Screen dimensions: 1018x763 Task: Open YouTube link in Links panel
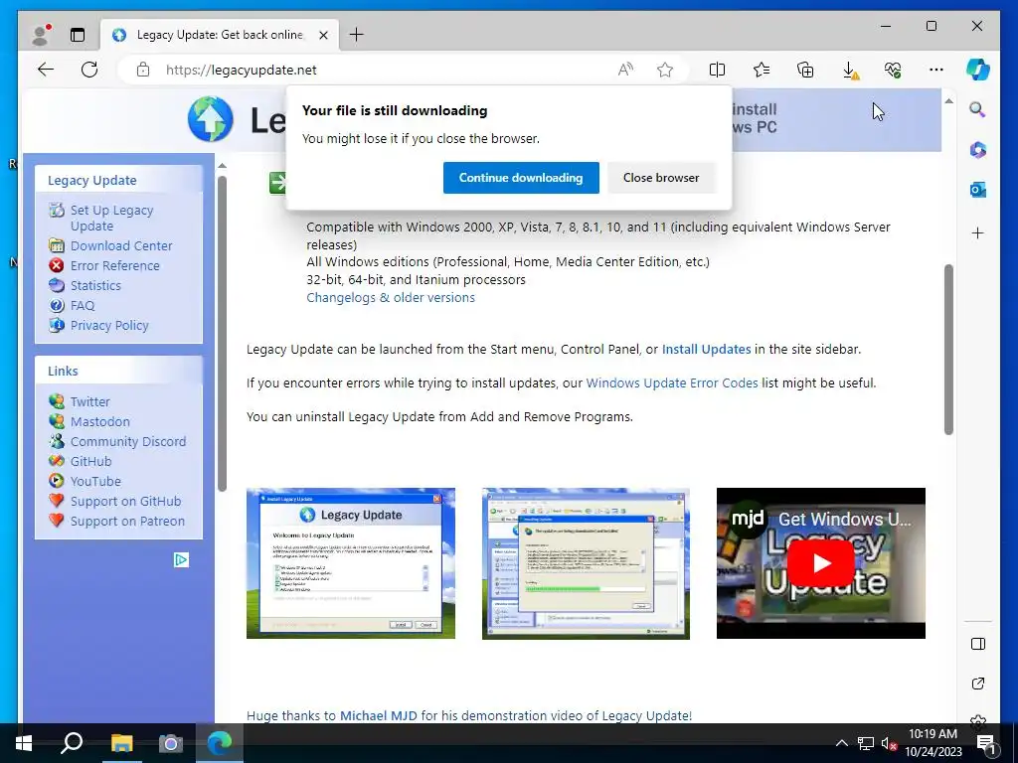(95, 482)
